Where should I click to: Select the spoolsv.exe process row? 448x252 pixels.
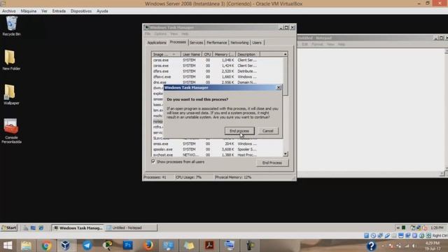[217, 149]
